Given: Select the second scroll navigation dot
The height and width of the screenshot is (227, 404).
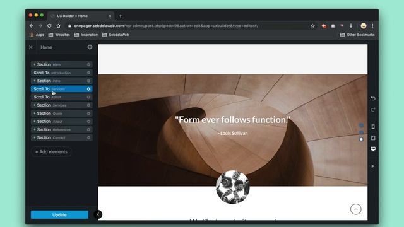Looking at the screenshot, I should click(x=361, y=132).
